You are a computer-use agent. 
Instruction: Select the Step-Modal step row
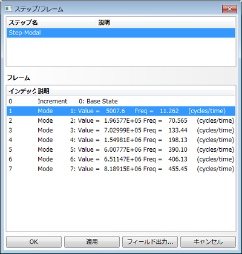click(x=121, y=33)
